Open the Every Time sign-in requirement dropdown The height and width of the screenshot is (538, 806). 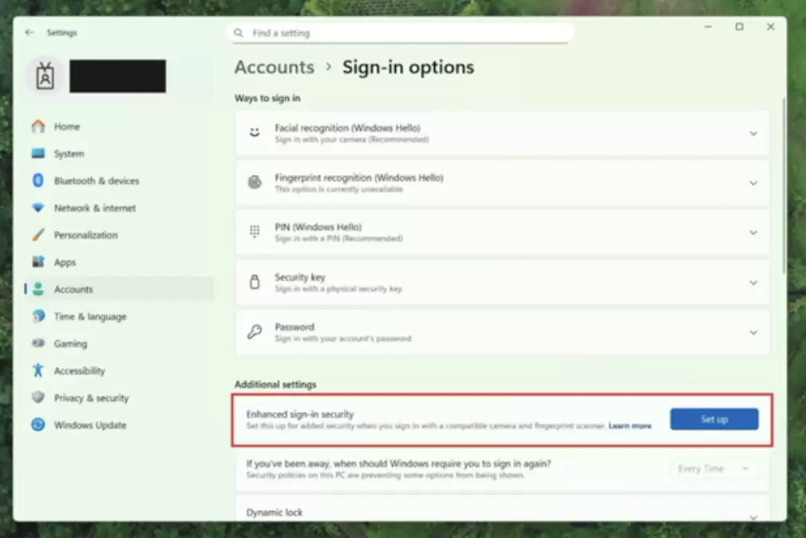point(713,469)
